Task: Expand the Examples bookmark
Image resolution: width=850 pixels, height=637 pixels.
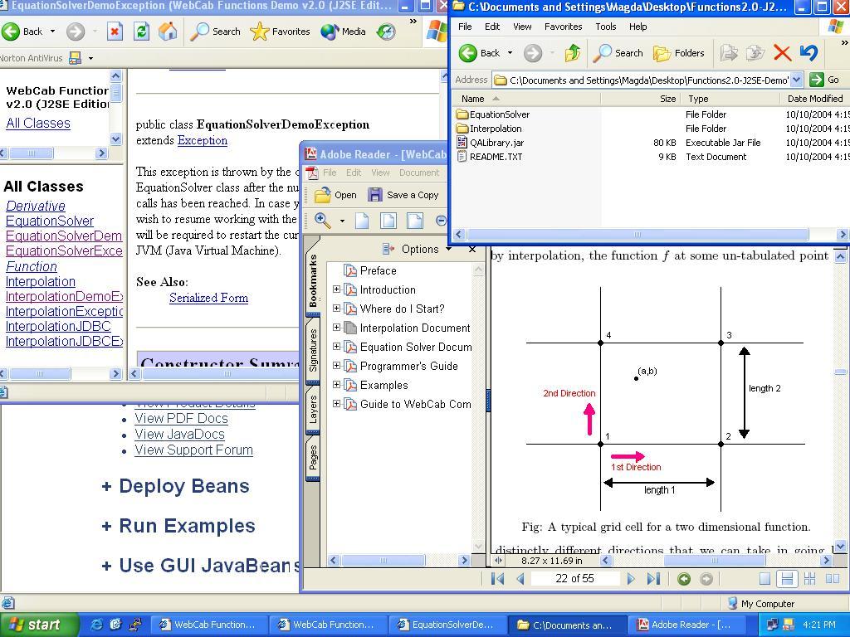Action: (337, 385)
